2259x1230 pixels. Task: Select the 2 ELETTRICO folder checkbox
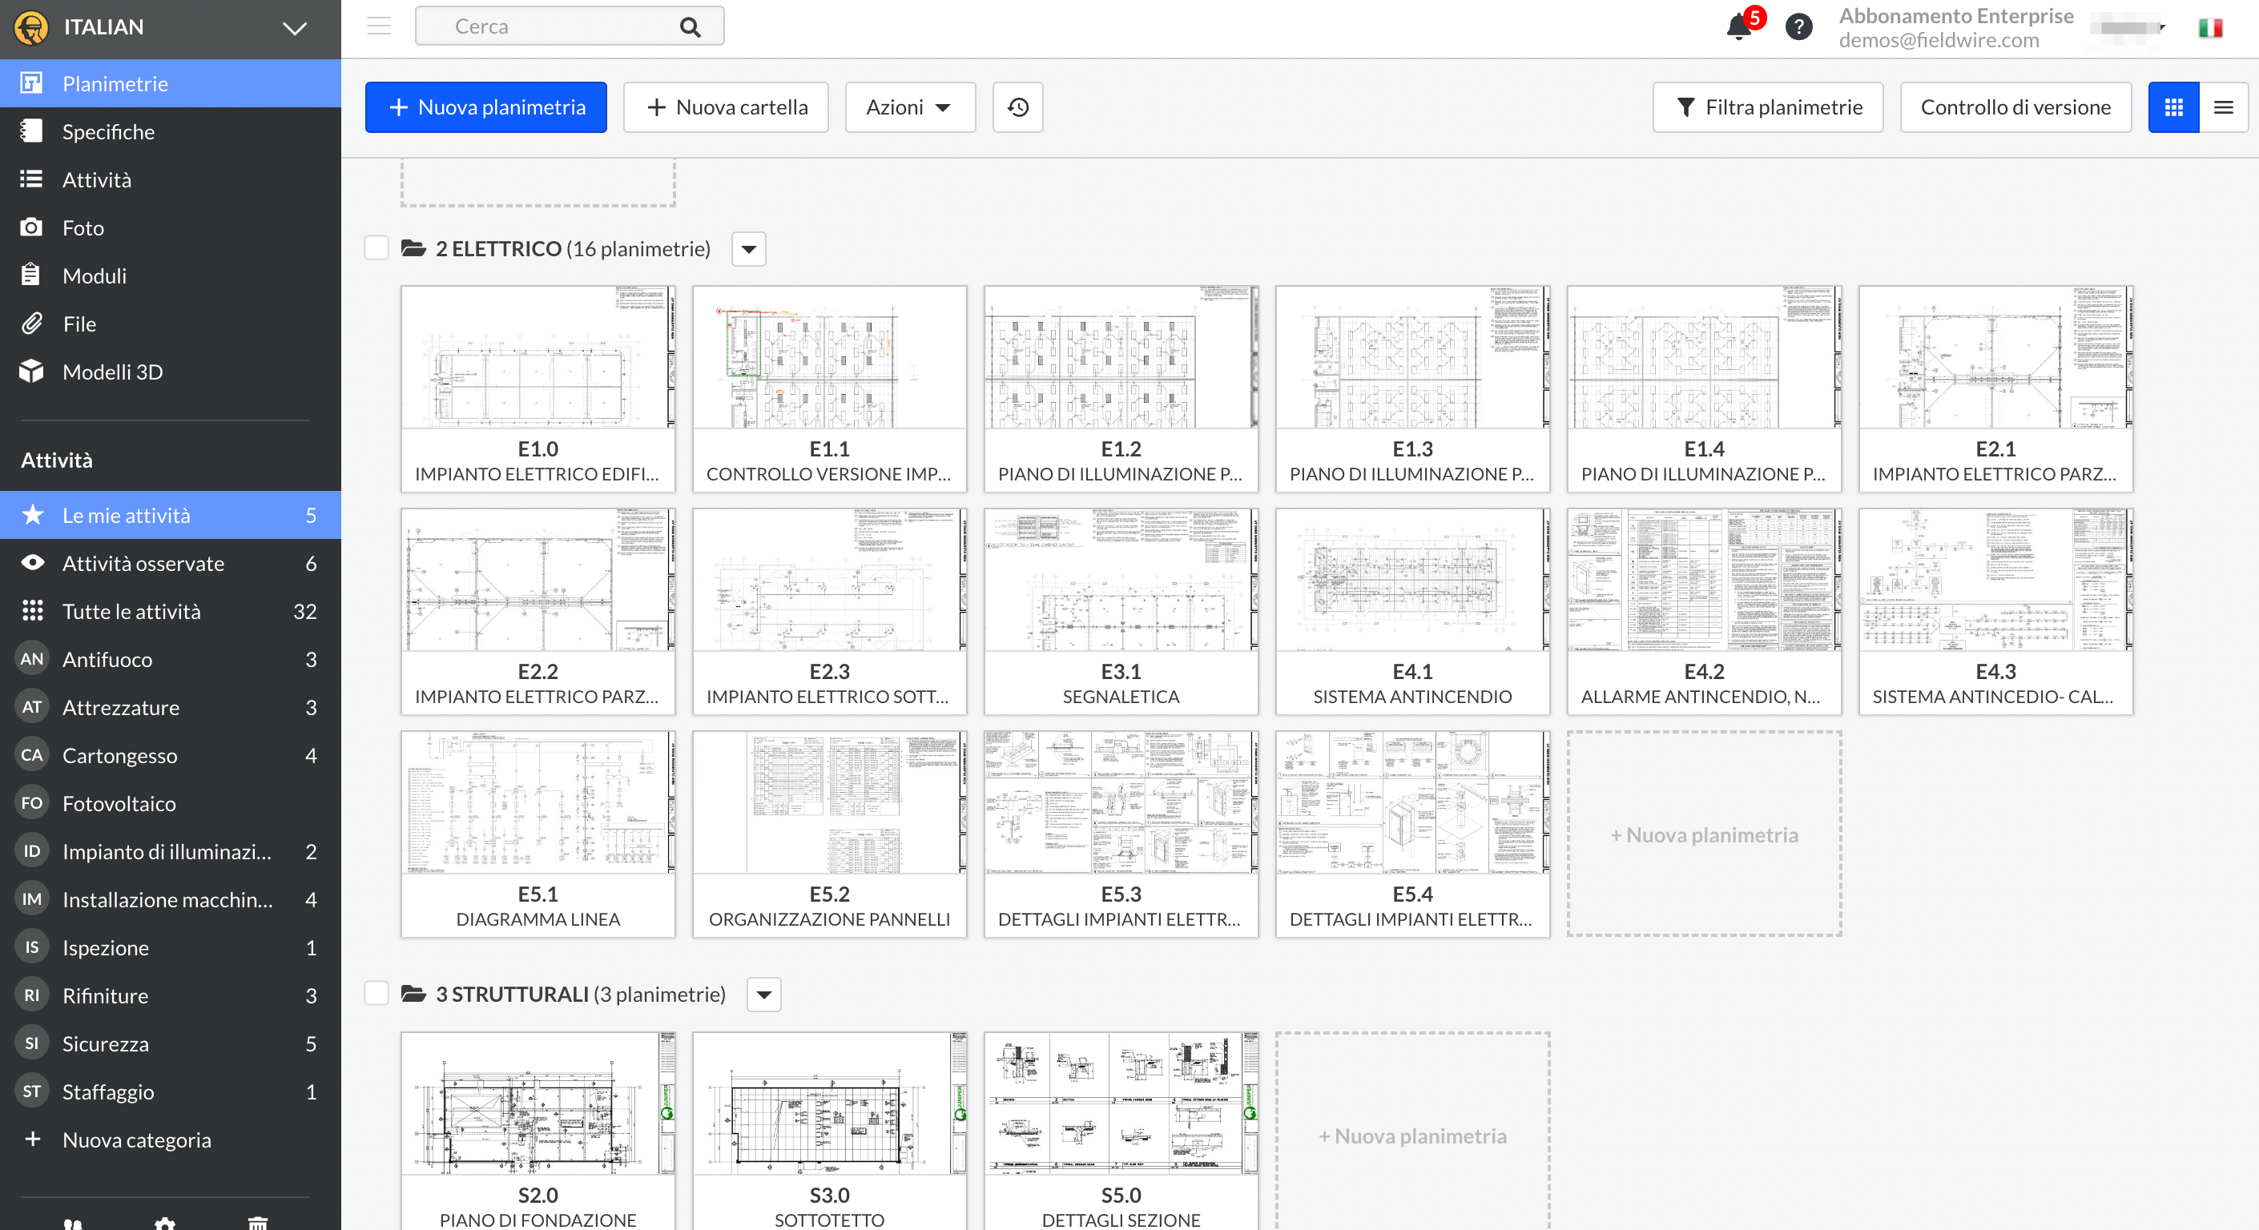[376, 248]
